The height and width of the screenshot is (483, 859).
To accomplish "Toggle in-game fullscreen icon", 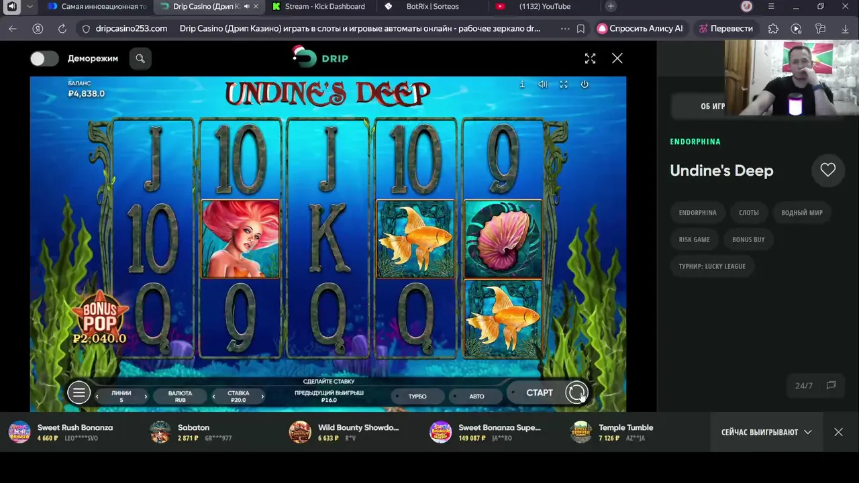I will pos(564,85).
